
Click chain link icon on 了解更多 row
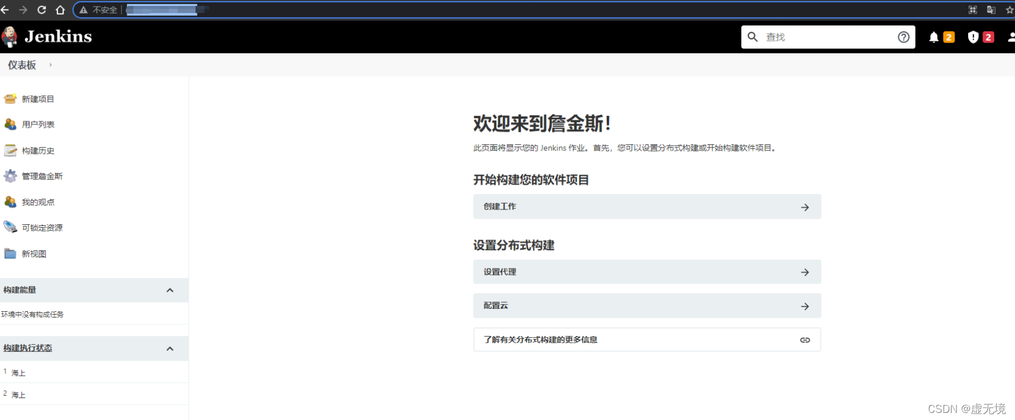(x=805, y=340)
